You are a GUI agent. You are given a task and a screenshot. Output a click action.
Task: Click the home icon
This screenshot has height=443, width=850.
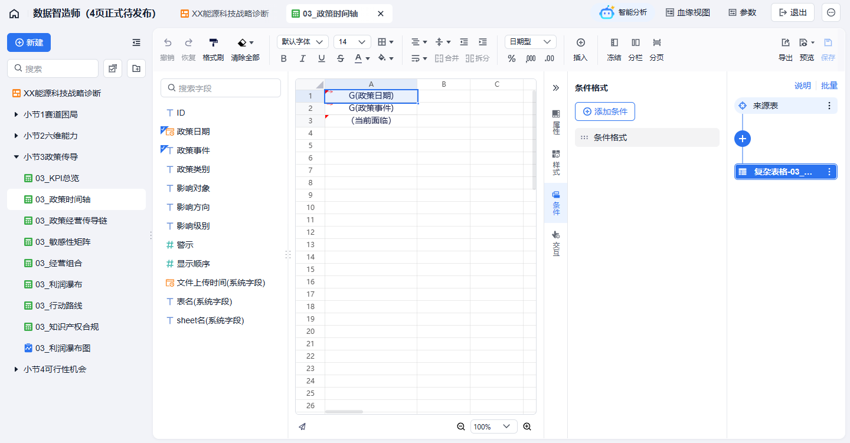click(x=14, y=13)
